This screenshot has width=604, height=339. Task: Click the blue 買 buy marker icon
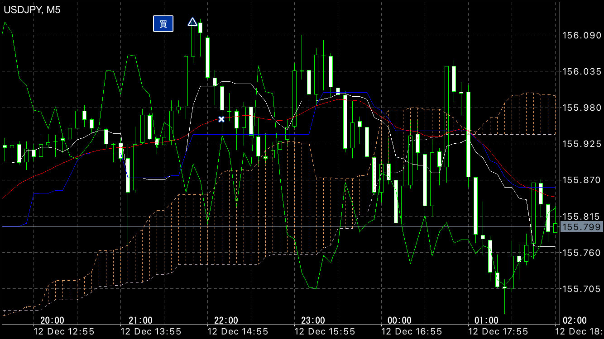163,24
